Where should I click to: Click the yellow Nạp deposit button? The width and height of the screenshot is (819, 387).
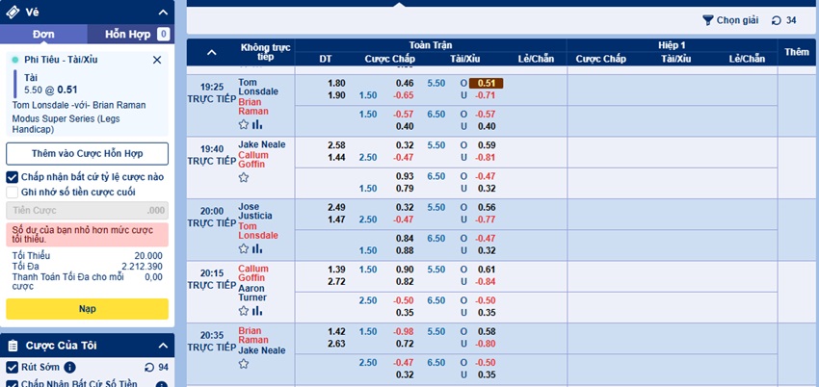88,309
